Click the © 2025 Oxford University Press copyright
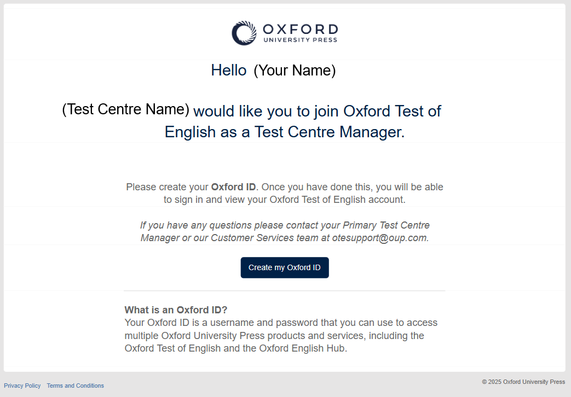571x397 pixels. tap(523, 382)
